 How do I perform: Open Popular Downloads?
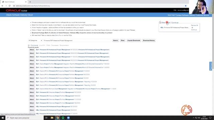[134, 40]
